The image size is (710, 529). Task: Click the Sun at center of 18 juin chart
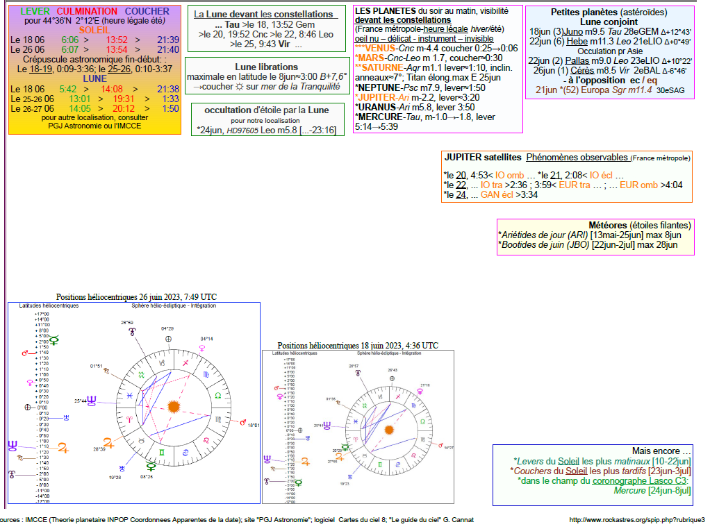coord(389,430)
